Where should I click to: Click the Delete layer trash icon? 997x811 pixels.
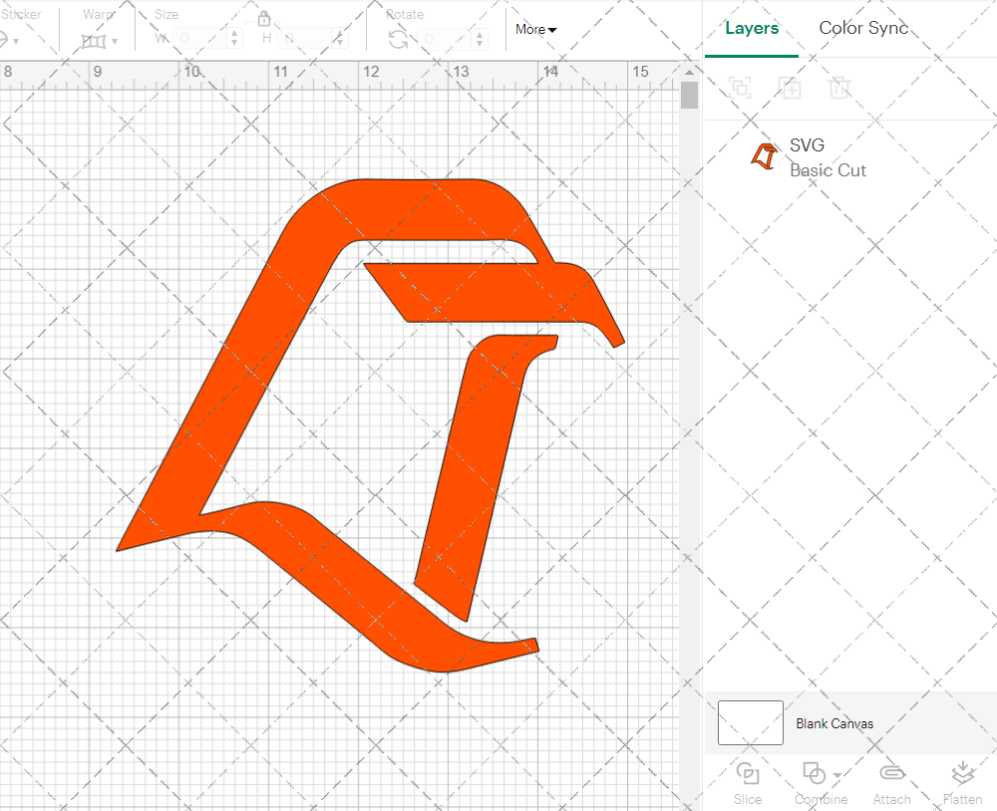[840, 88]
